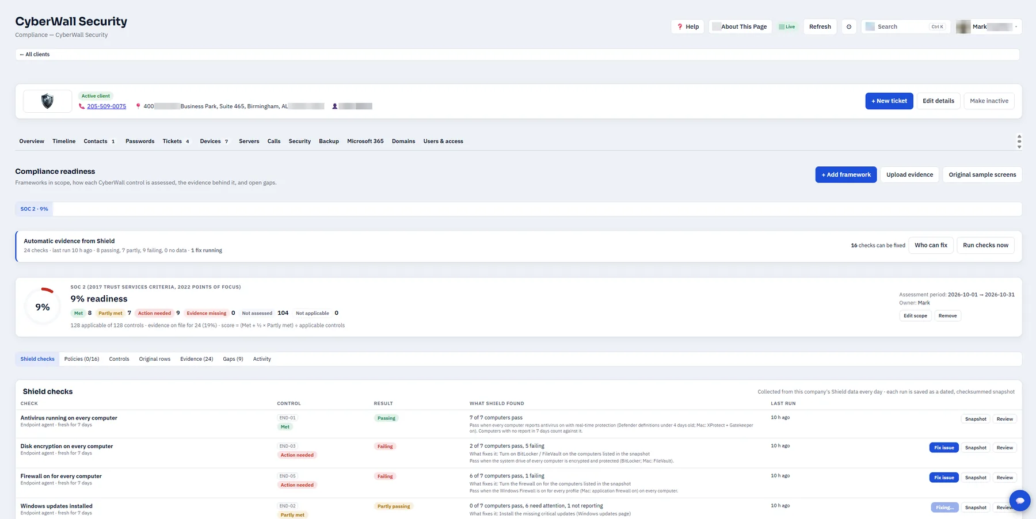Click Snapshot in the Windows updates row
The width and height of the screenshot is (1036, 519).
tap(976, 508)
